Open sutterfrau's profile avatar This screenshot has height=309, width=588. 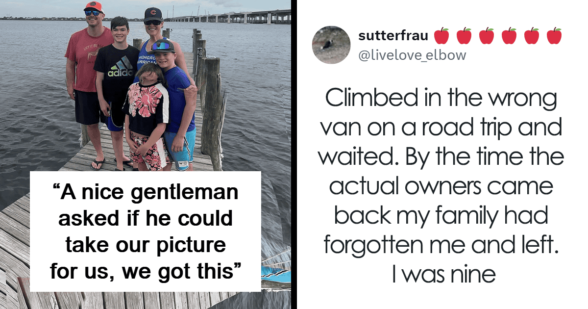331,46
